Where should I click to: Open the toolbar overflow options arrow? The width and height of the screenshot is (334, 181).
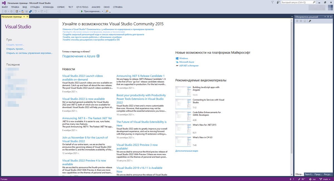tap(110, 12)
